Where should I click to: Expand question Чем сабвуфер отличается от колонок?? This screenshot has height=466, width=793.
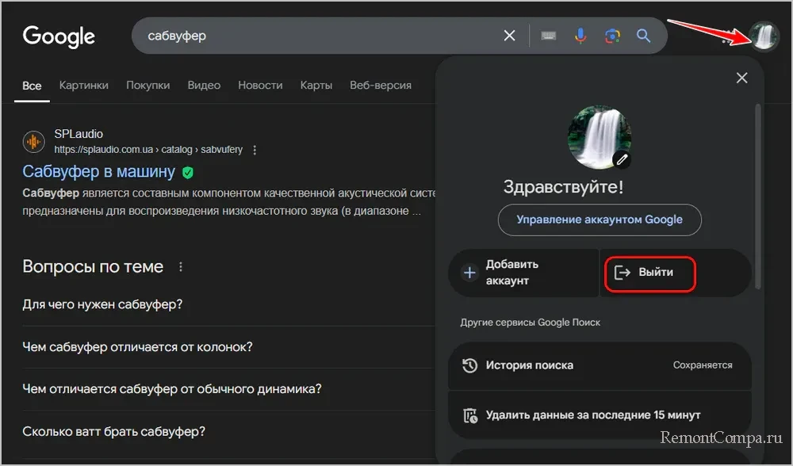click(x=137, y=347)
